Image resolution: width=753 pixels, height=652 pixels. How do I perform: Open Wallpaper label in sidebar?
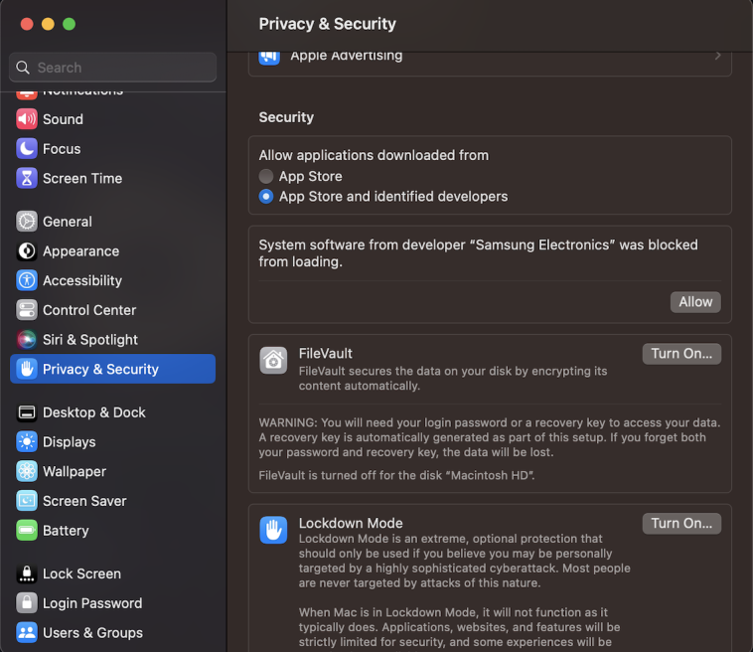[75, 472]
